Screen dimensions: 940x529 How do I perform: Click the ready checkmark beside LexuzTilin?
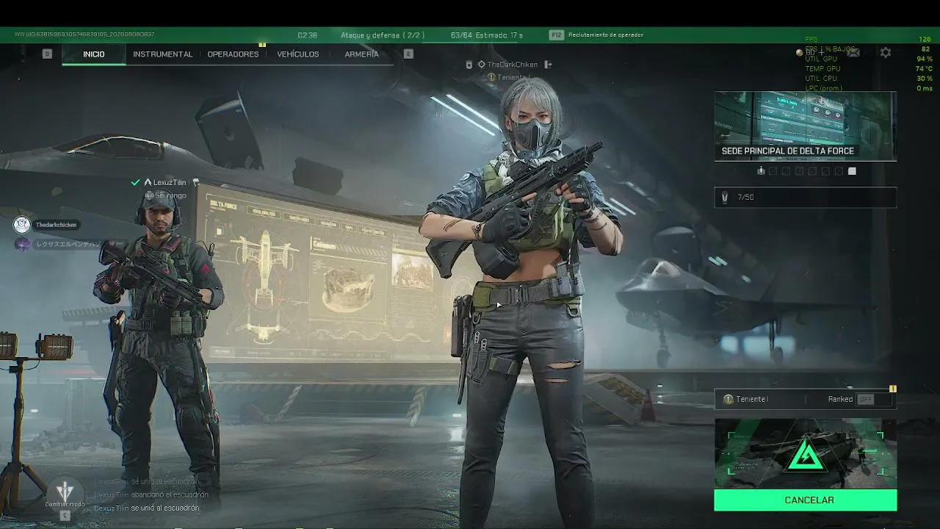pos(135,182)
